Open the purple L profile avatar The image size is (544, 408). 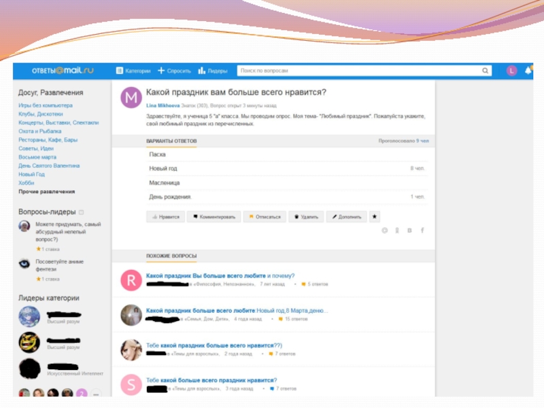511,71
